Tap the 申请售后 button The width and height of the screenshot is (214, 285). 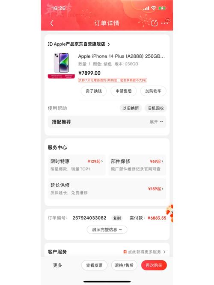tap(124, 91)
